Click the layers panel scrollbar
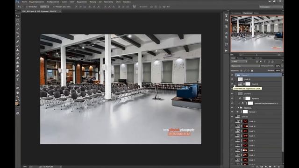 [283, 113]
